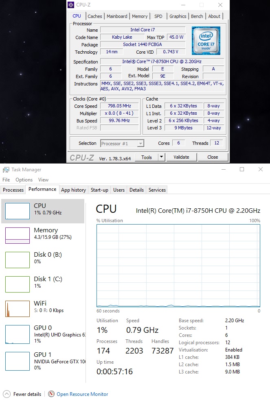Viewport: 270px width, 404px height.
Task: Click the CPU-Z app icon in title bar
Action: [x=71, y=4]
